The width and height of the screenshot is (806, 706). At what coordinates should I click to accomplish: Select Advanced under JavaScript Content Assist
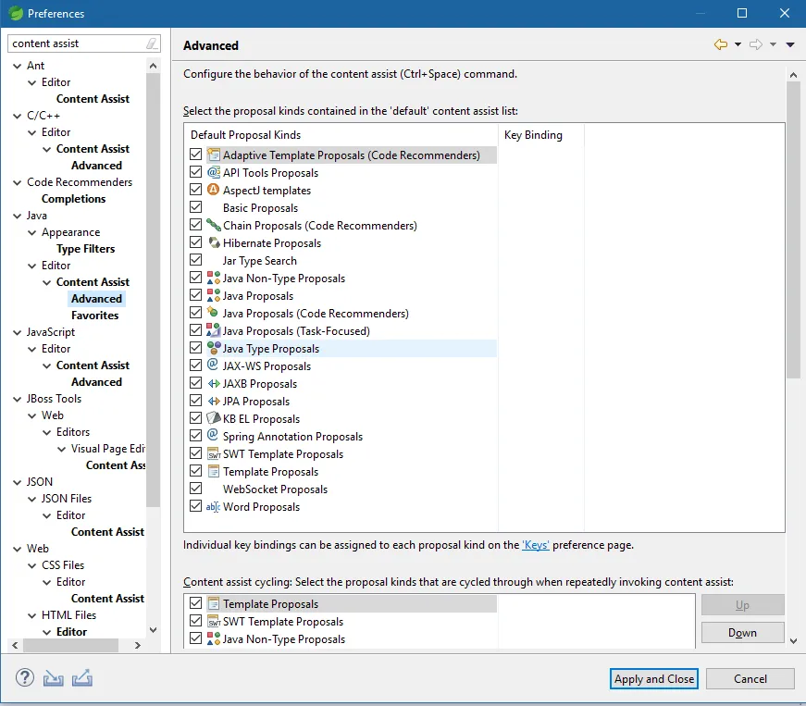tap(96, 382)
